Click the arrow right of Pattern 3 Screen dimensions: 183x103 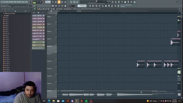coord(87,6)
